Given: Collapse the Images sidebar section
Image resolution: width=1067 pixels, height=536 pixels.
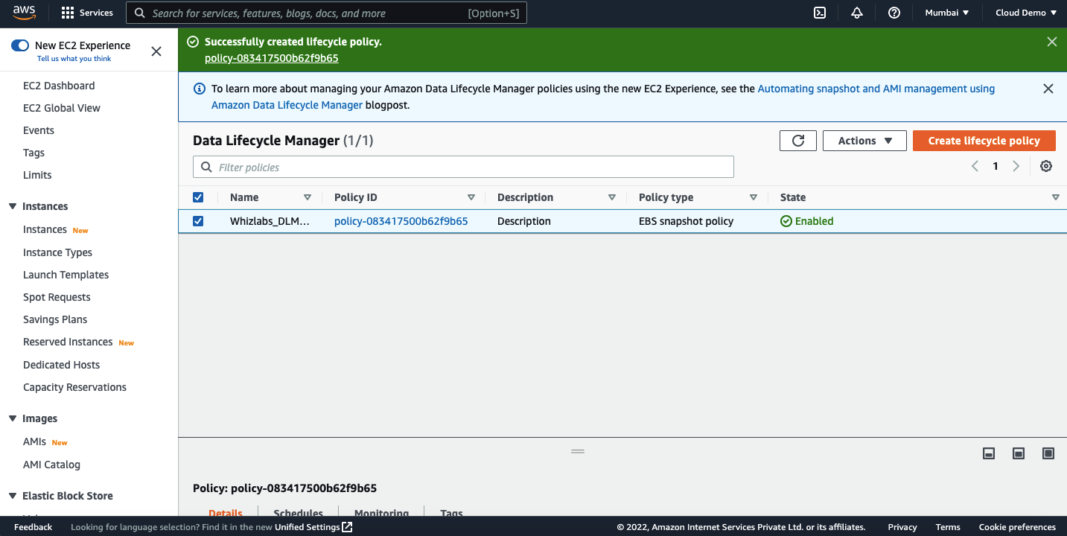Looking at the screenshot, I should click(13, 418).
